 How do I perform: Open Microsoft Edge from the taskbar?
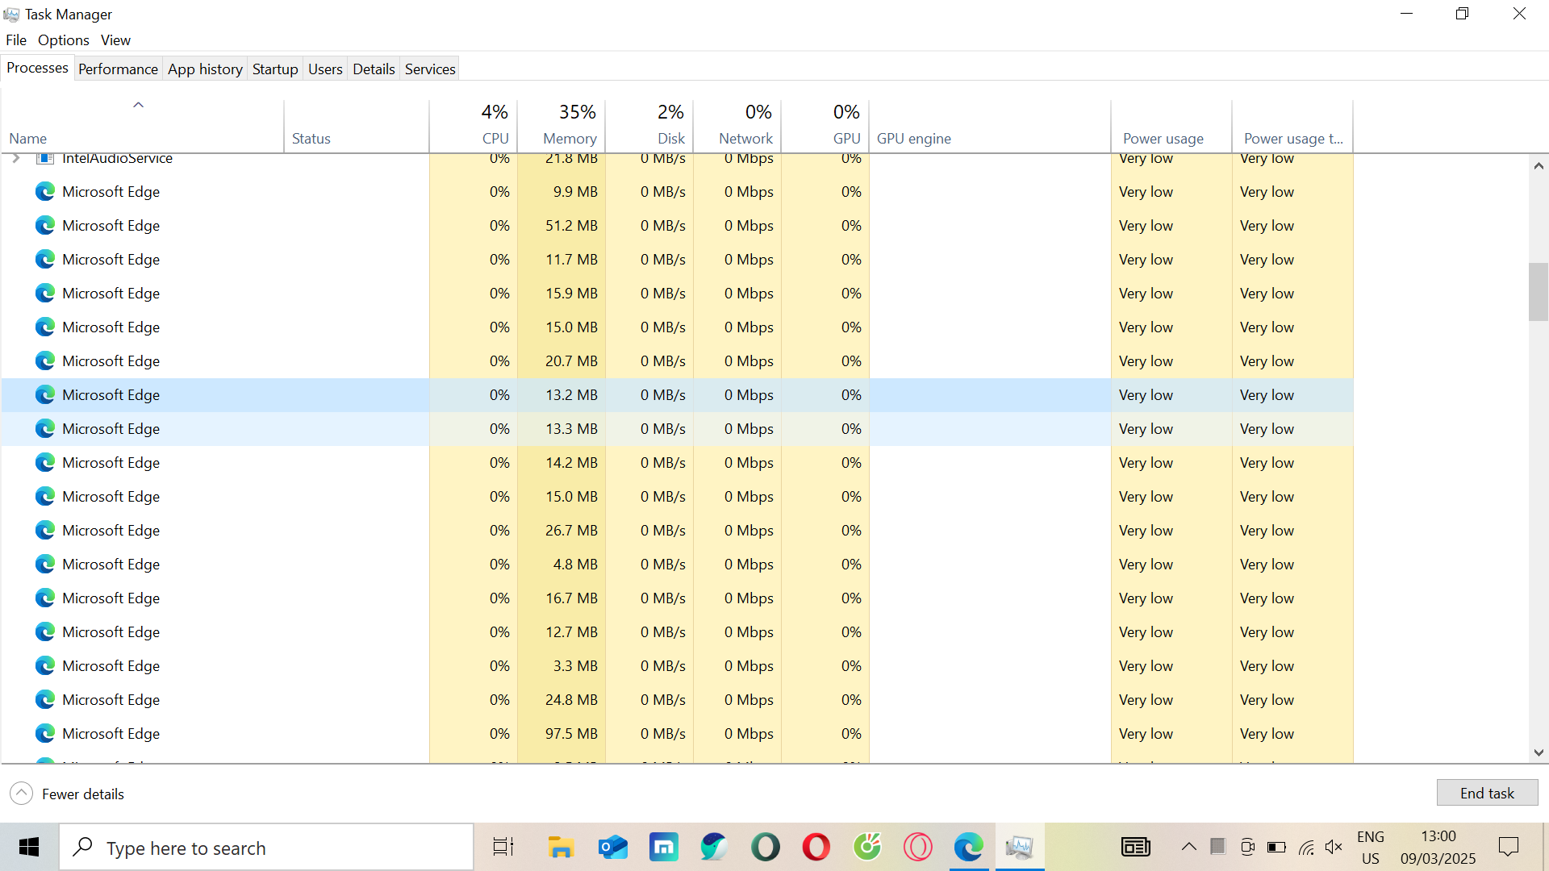tap(968, 847)
